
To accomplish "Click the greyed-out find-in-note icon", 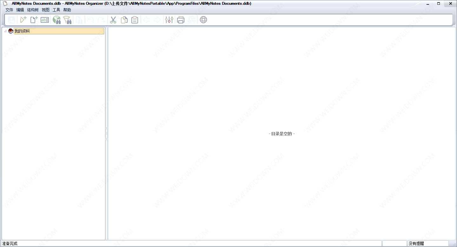I will click(x=79, y=20).
